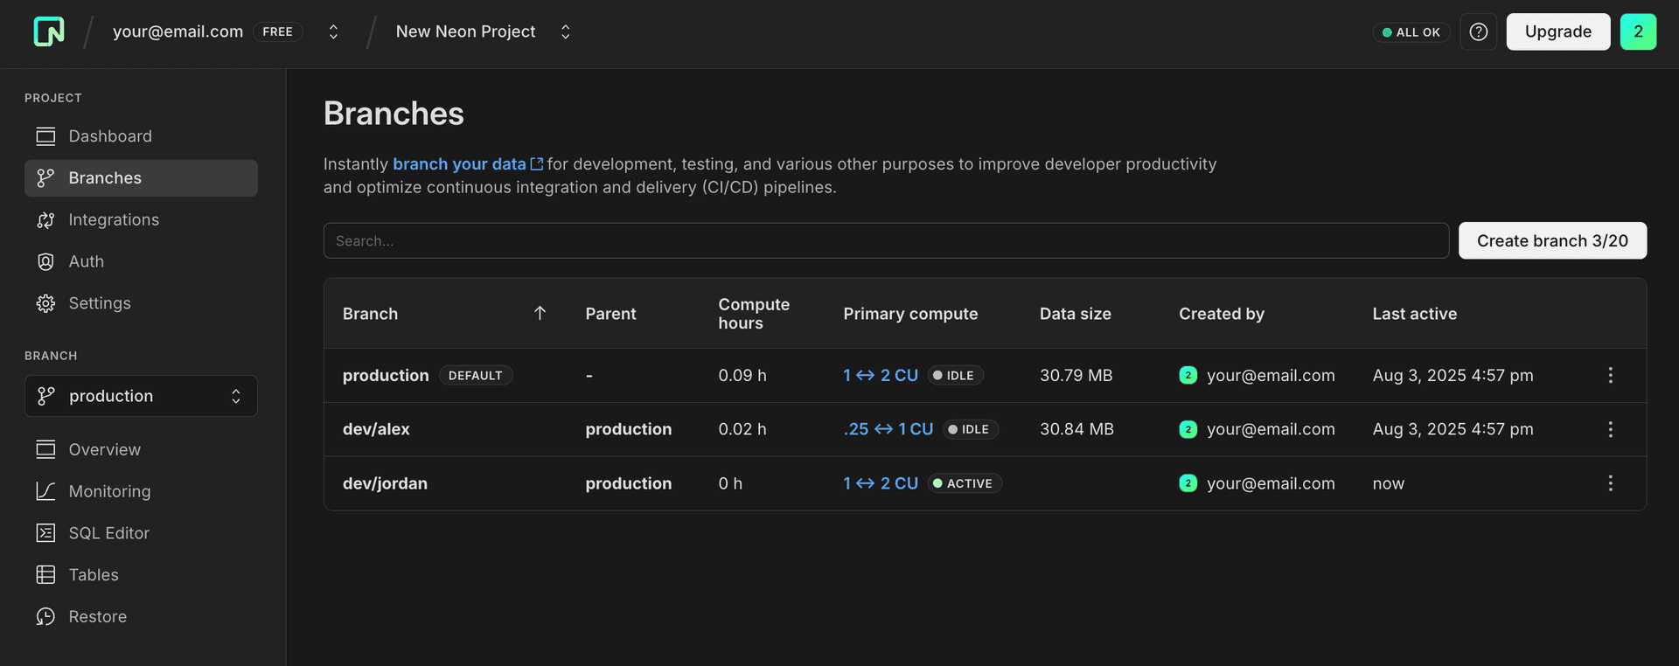Open the production branch dropdown in sidebar
The image size is (1679, 666).
(x=141, y=396)
